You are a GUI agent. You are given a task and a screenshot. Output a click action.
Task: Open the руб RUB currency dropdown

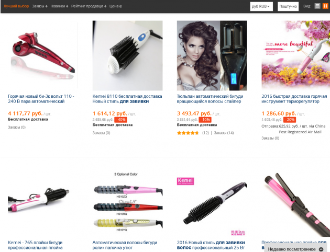261,6
